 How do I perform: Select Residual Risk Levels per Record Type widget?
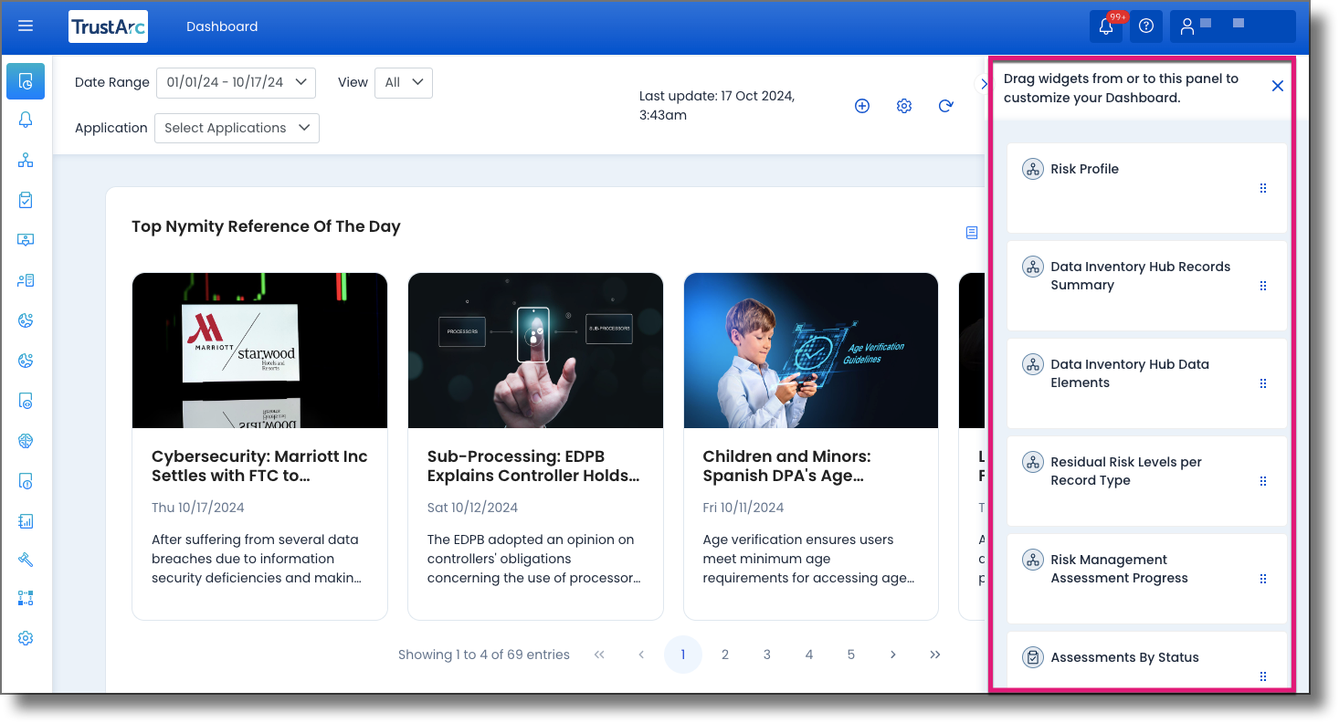pos(1147,480)
